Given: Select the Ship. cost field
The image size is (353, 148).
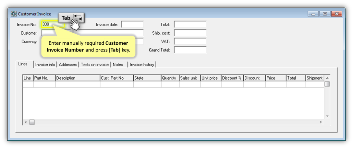Looking at the screenshot, I should click(x=190, y=33).
